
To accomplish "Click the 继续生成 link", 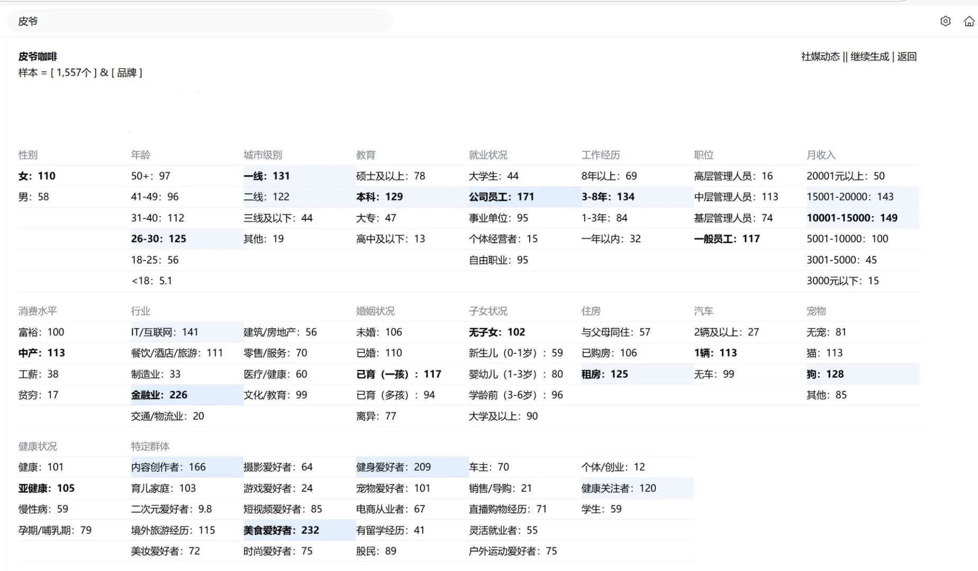I will pos(870,57).
